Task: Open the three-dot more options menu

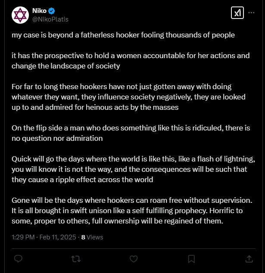Action: (x=251, y=12)
